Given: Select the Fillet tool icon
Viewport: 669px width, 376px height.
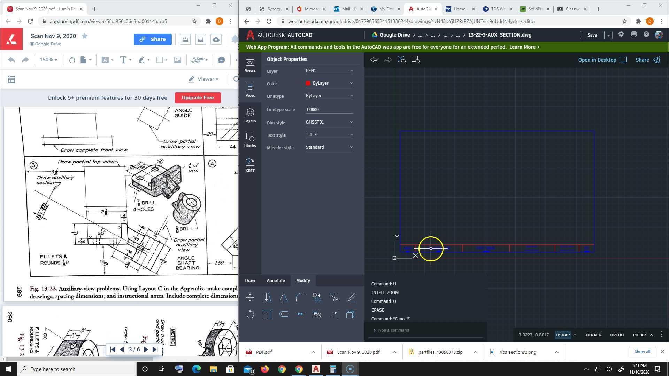Looking at the screenshot, I should tap(300, 297).
